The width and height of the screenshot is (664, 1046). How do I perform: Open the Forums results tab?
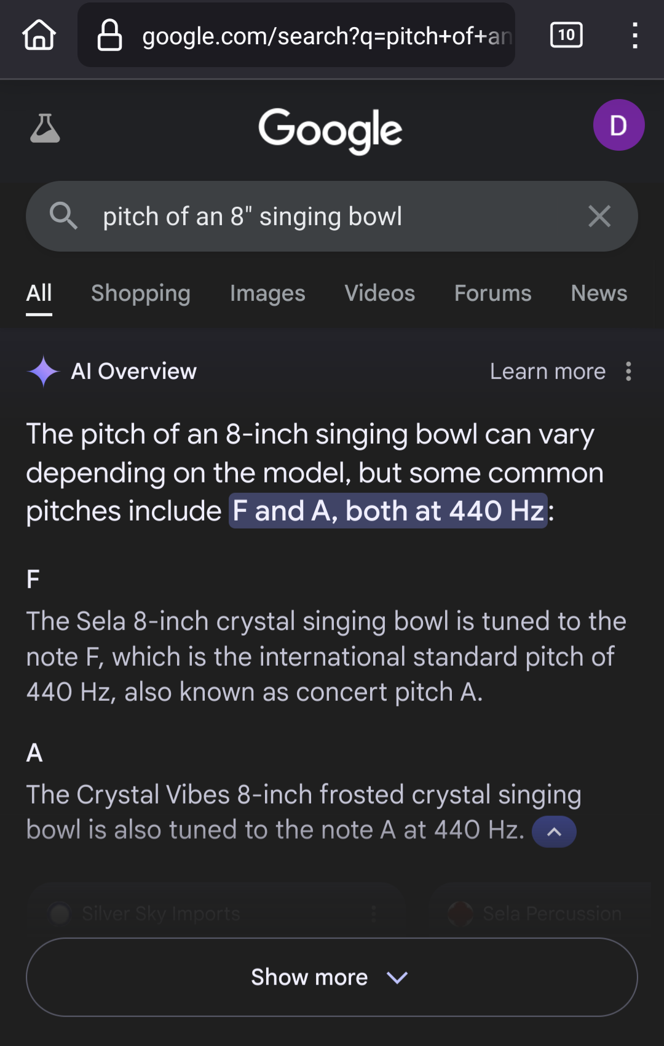pyautogui.click(x=493, y=293)
